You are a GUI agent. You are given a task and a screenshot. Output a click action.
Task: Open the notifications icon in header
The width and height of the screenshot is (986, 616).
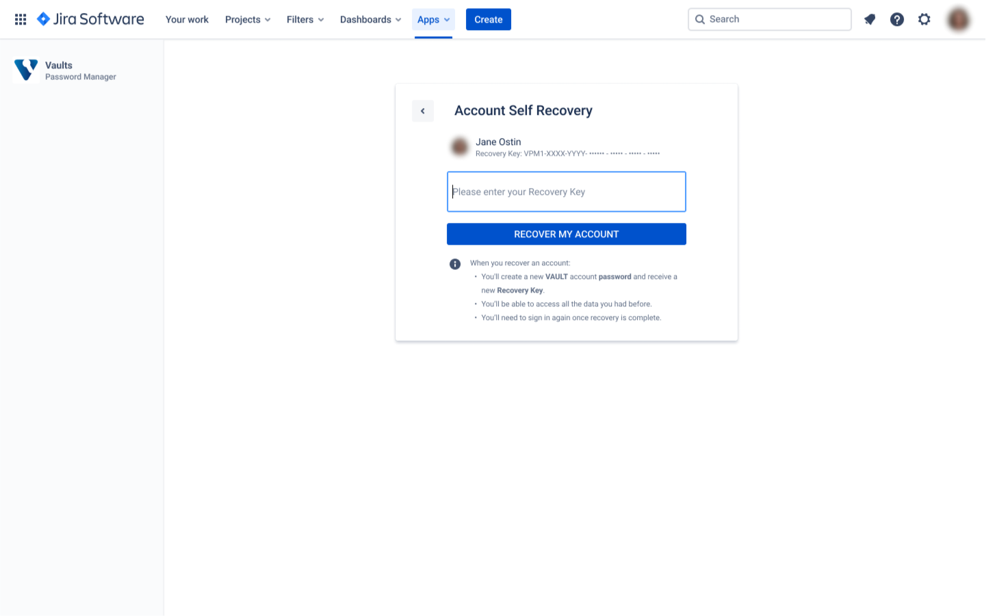tap(870, 19)
